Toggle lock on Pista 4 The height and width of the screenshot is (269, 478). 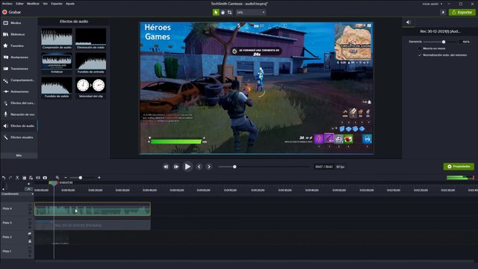pyautogui.click(x=30, y=213)
